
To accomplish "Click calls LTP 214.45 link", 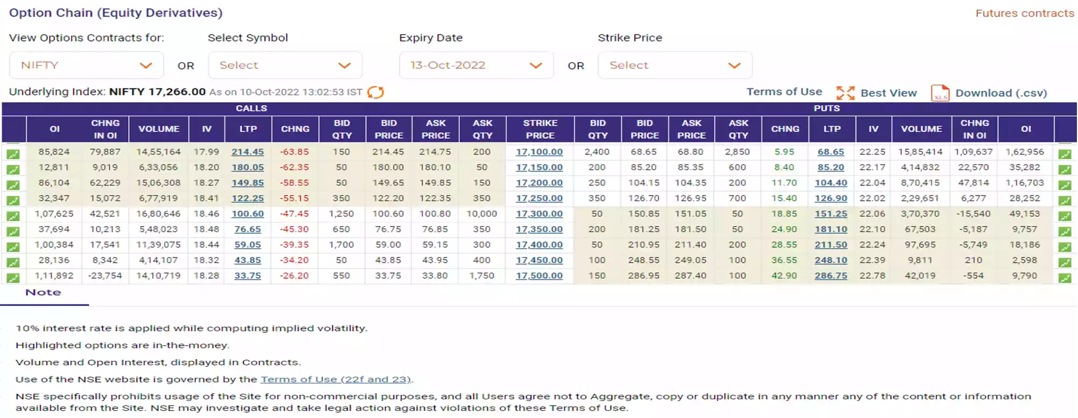I will [x=248, y=152].
